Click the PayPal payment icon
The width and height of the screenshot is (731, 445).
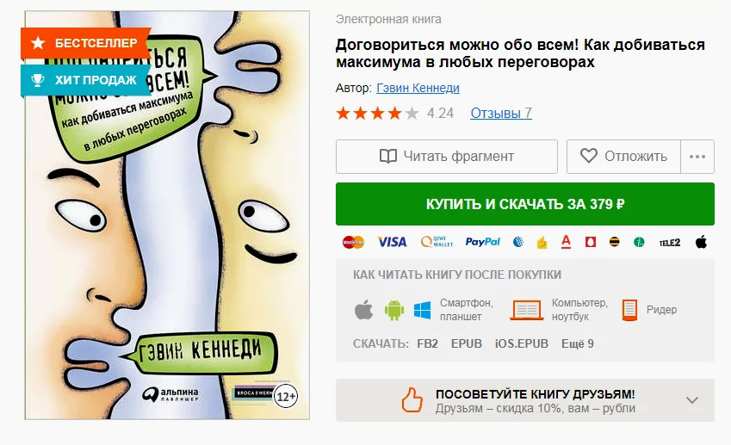pos(482,242)
